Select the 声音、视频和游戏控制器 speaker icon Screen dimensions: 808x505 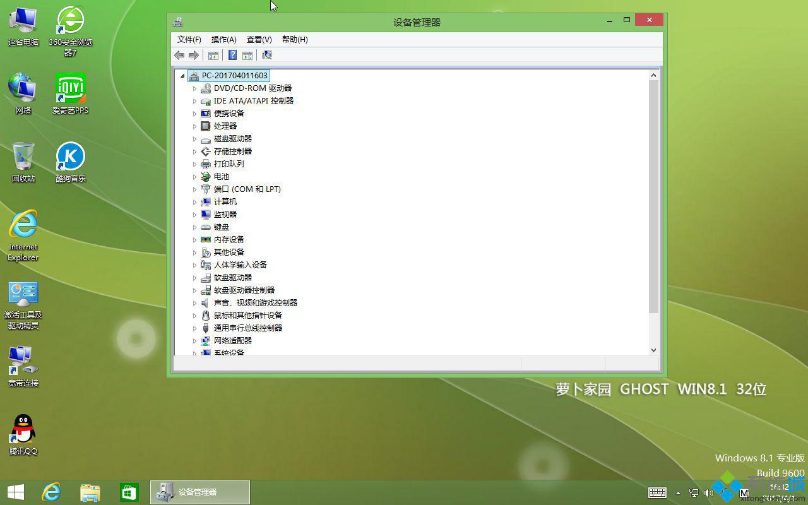point(206,303)
